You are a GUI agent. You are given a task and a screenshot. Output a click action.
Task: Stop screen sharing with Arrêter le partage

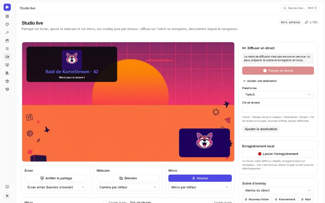(x=56, y=178)
